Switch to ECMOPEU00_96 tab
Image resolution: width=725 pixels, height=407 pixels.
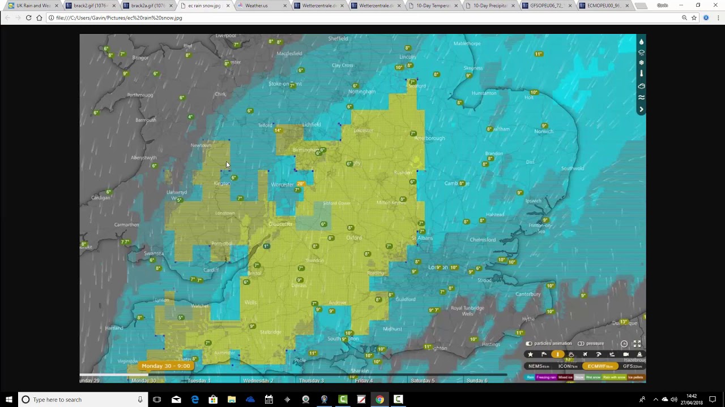[x=604, y=6]
